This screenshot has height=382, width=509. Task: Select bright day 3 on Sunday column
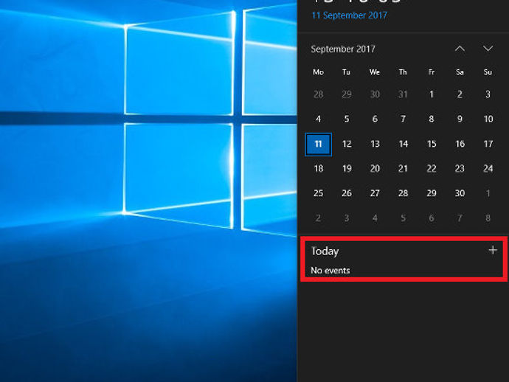coord(488,94)
